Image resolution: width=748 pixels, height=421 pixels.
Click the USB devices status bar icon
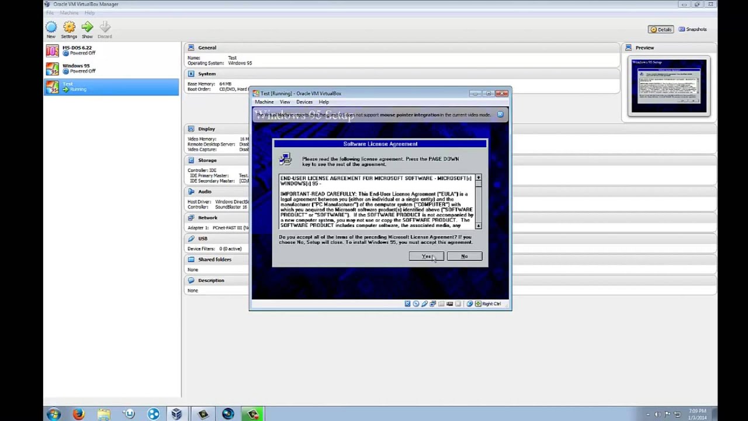[x=424, y=303]
